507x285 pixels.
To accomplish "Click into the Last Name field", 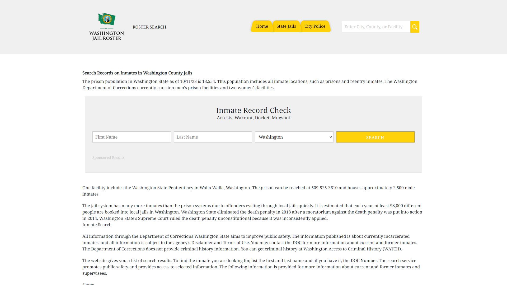I will (213, 137).
